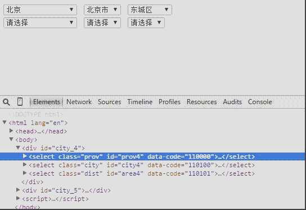
Task: Open the Sources tab
Action: pyautogui.click(x=110, y=102)
